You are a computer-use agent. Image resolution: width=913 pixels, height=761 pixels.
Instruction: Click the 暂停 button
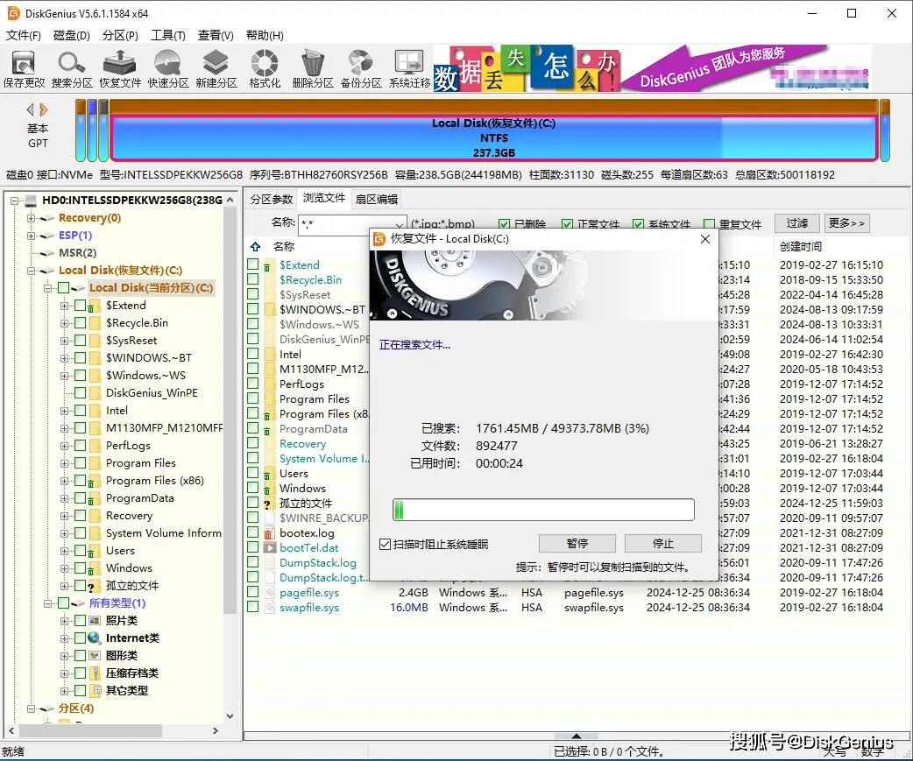(x=577, y=544)
